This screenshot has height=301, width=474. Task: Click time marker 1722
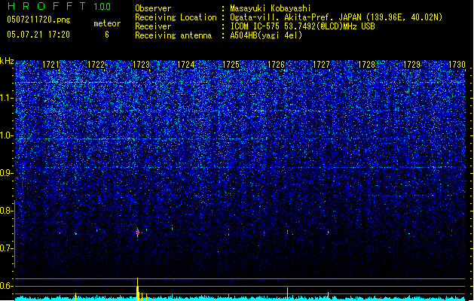[x=96, y=65]
